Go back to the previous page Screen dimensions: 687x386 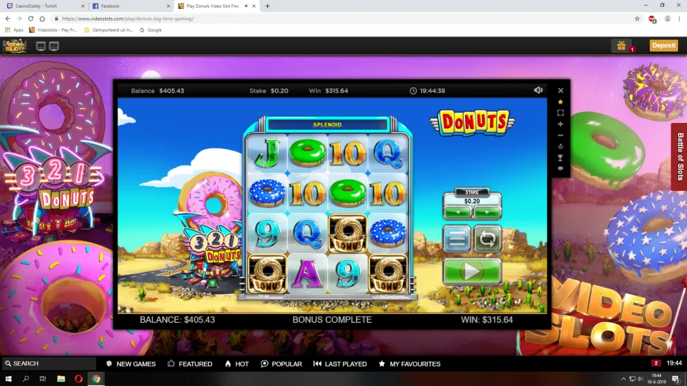click(8, 19)
